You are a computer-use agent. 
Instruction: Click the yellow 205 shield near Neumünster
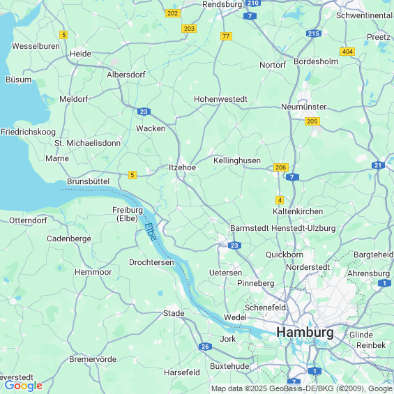click(312, 121)
